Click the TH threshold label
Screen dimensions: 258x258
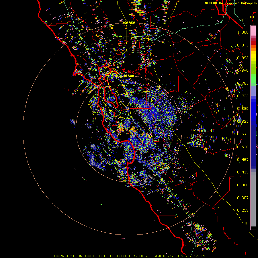point(246,223)
